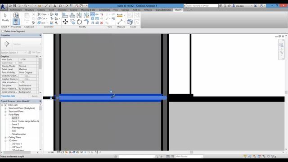Screen dimensions: 288x162
Task: Click the red Delete X icon
Action: pyautogui.click(x=101, y=23)
